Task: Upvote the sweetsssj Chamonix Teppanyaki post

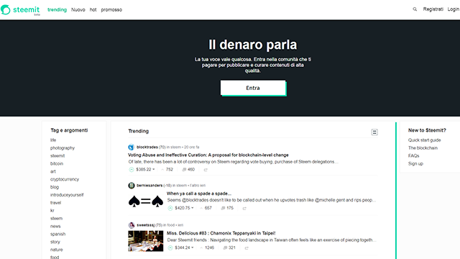Action: pos(170,247)
